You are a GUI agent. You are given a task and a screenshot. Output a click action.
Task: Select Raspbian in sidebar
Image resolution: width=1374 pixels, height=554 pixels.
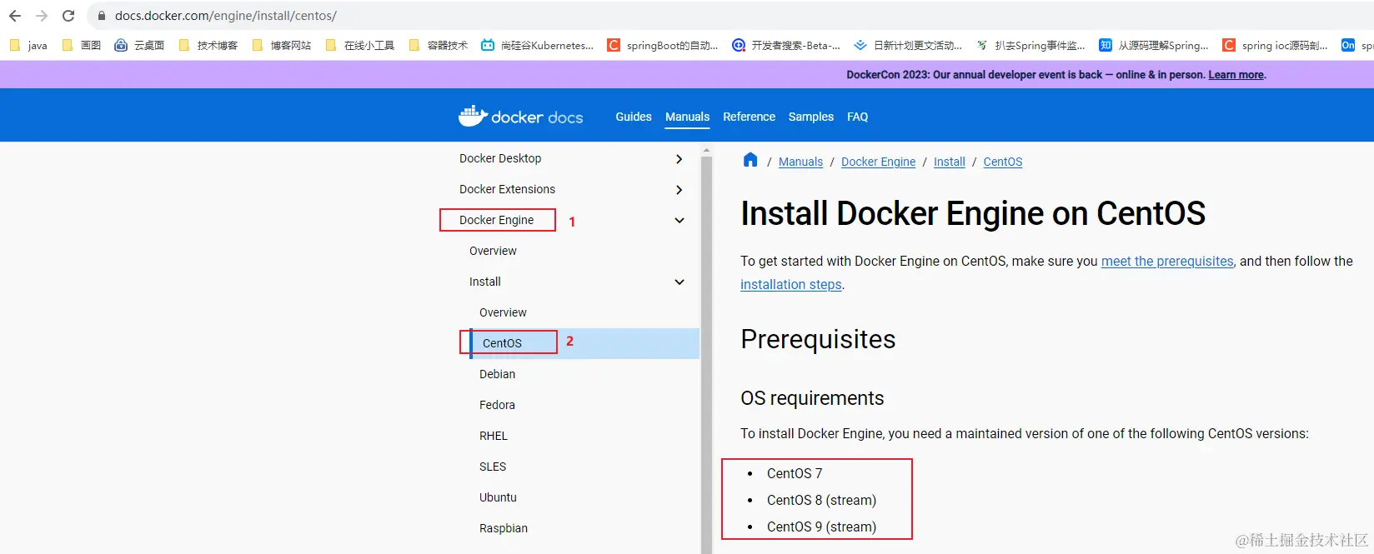tap(504, 528)
